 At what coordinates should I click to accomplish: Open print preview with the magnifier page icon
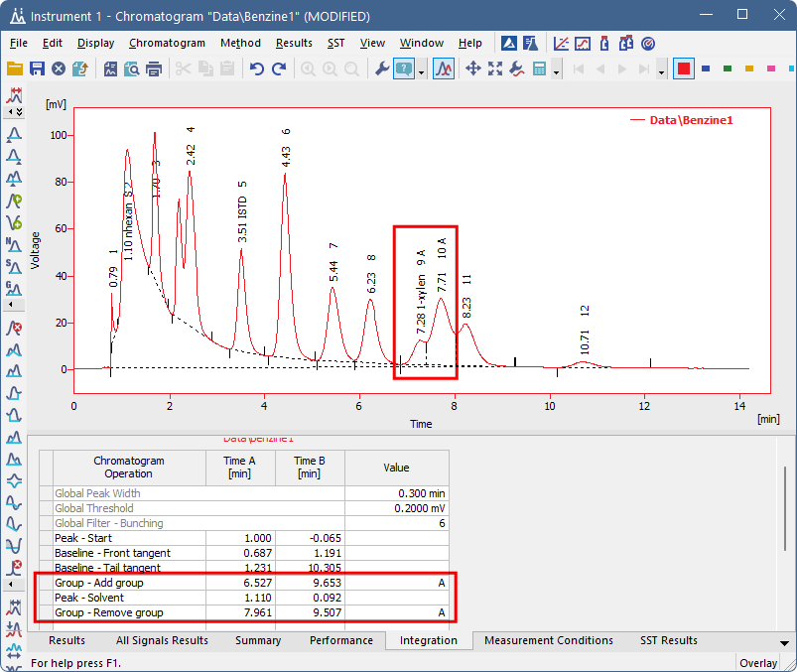tap(132, 68)
